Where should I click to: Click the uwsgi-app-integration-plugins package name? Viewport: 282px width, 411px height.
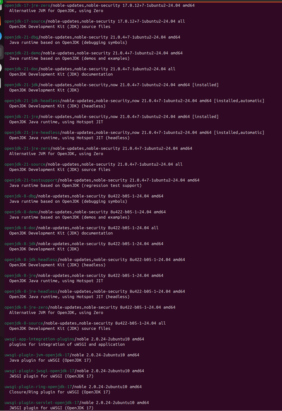(x=39, y=339)
